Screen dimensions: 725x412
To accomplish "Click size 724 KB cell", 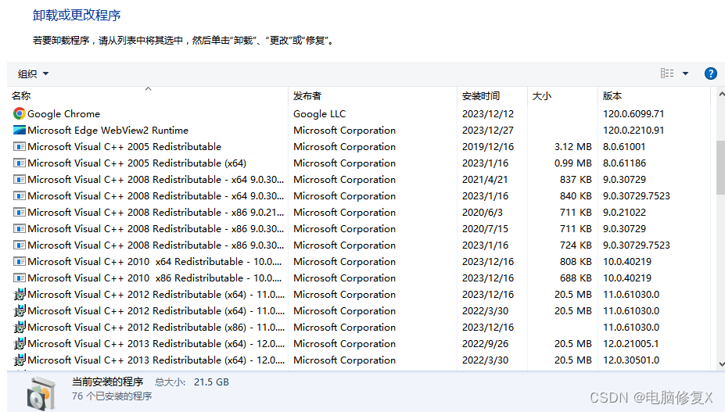I will point(576,245).
